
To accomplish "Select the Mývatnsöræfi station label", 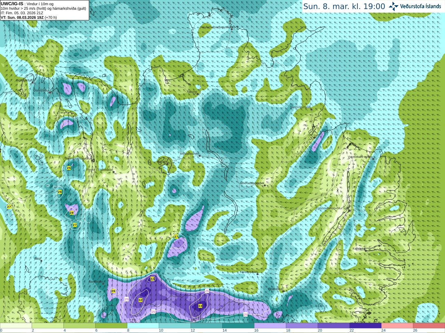I will (x=190, y=153).
